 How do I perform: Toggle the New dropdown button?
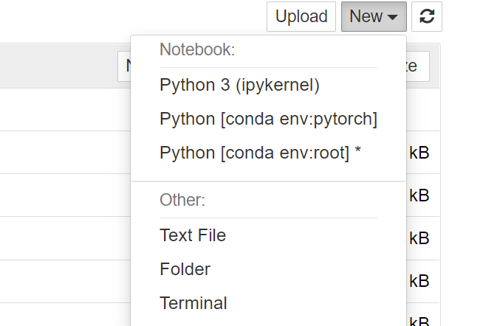coord(374,17)
